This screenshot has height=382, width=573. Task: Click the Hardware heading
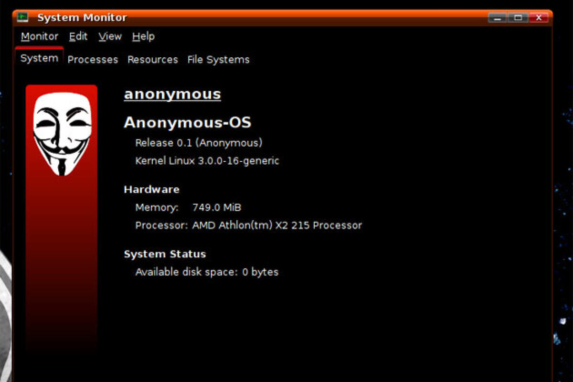point(152,190)
